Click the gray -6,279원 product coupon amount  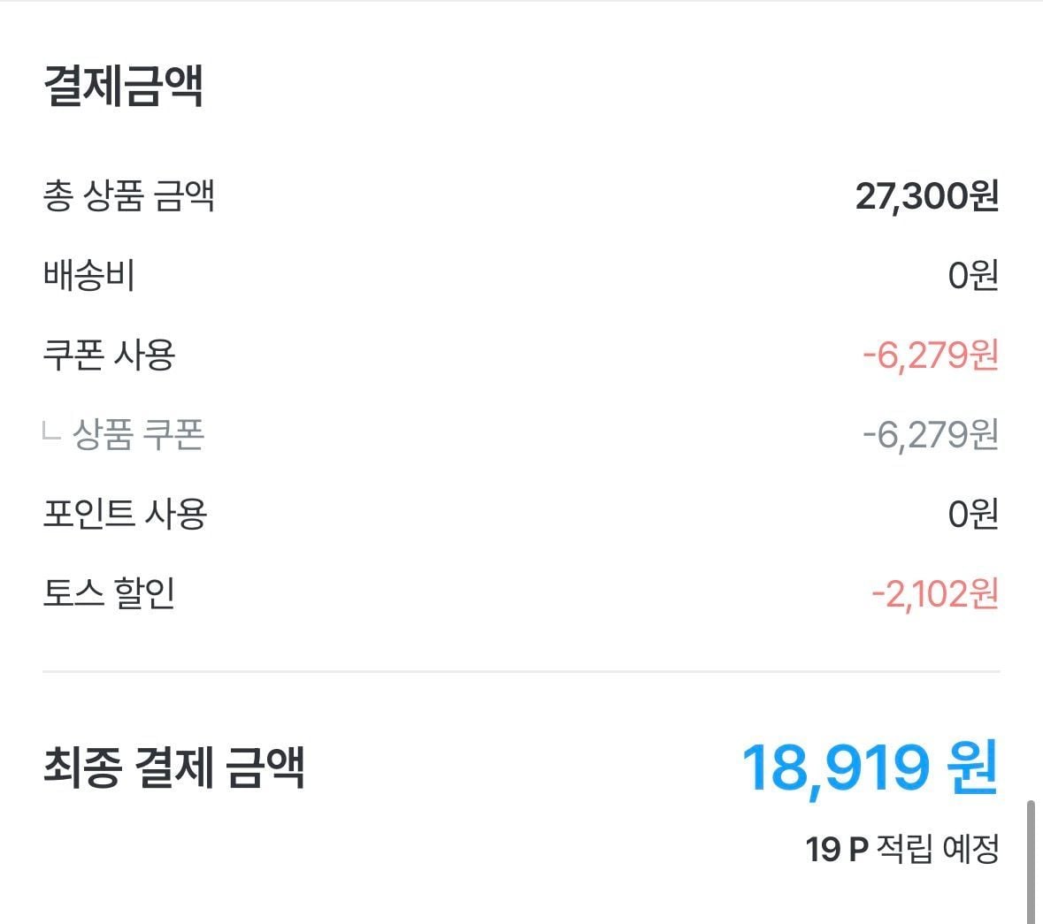tap(930, 434)
